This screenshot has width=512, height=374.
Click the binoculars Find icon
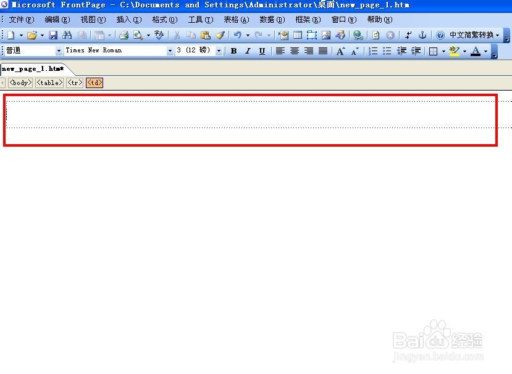point(67,35)
